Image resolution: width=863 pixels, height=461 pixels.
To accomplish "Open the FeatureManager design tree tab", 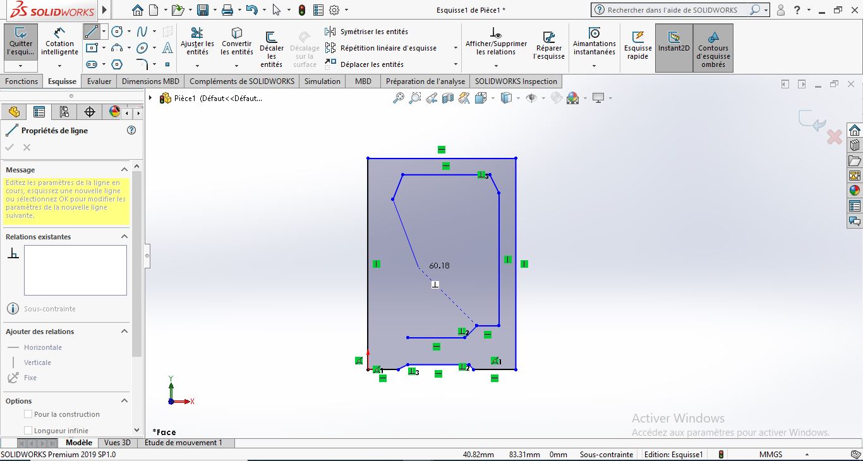I will point(14,112).
